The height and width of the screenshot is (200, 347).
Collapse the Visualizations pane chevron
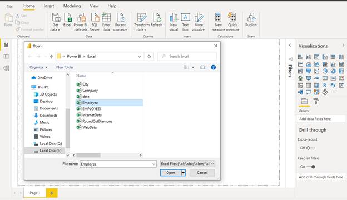coord(343,46)
